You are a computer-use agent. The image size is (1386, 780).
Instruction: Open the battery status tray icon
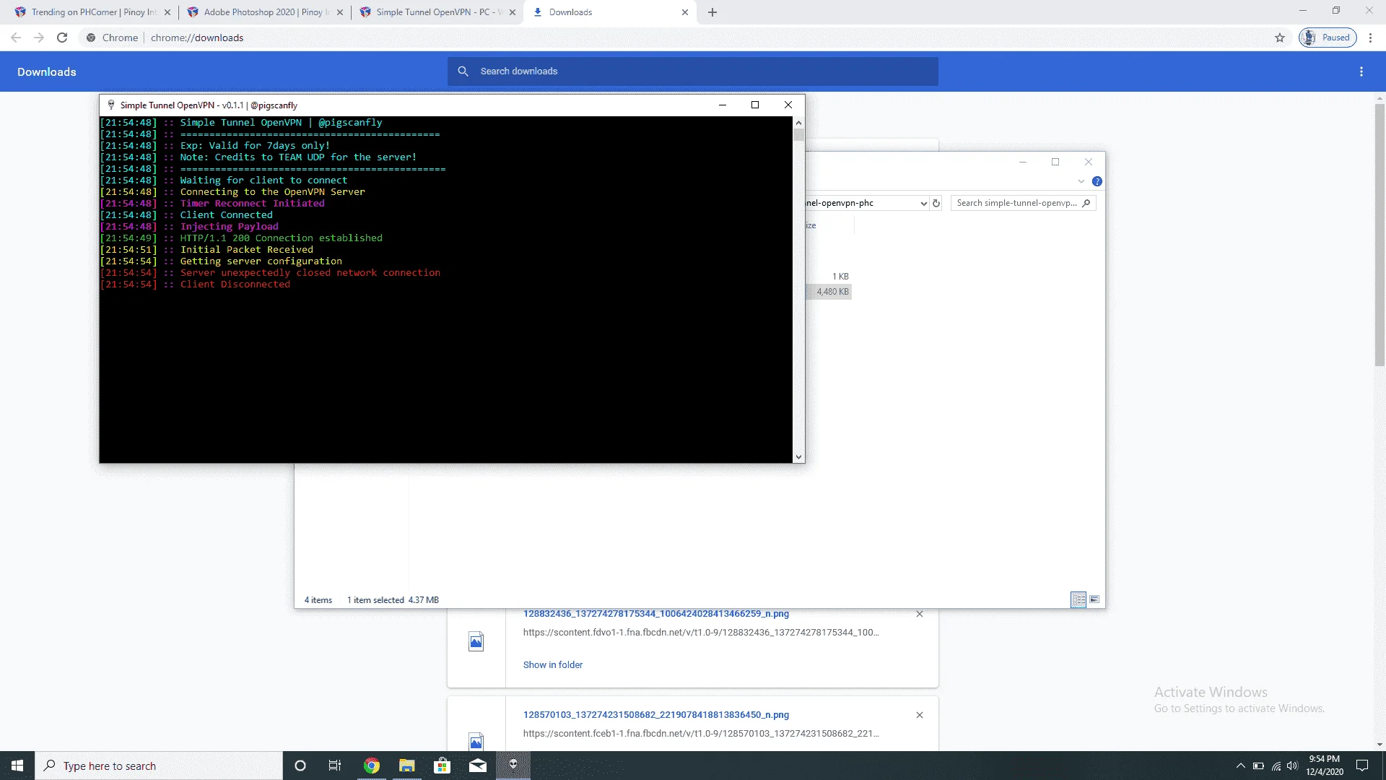pos(1258,766)
